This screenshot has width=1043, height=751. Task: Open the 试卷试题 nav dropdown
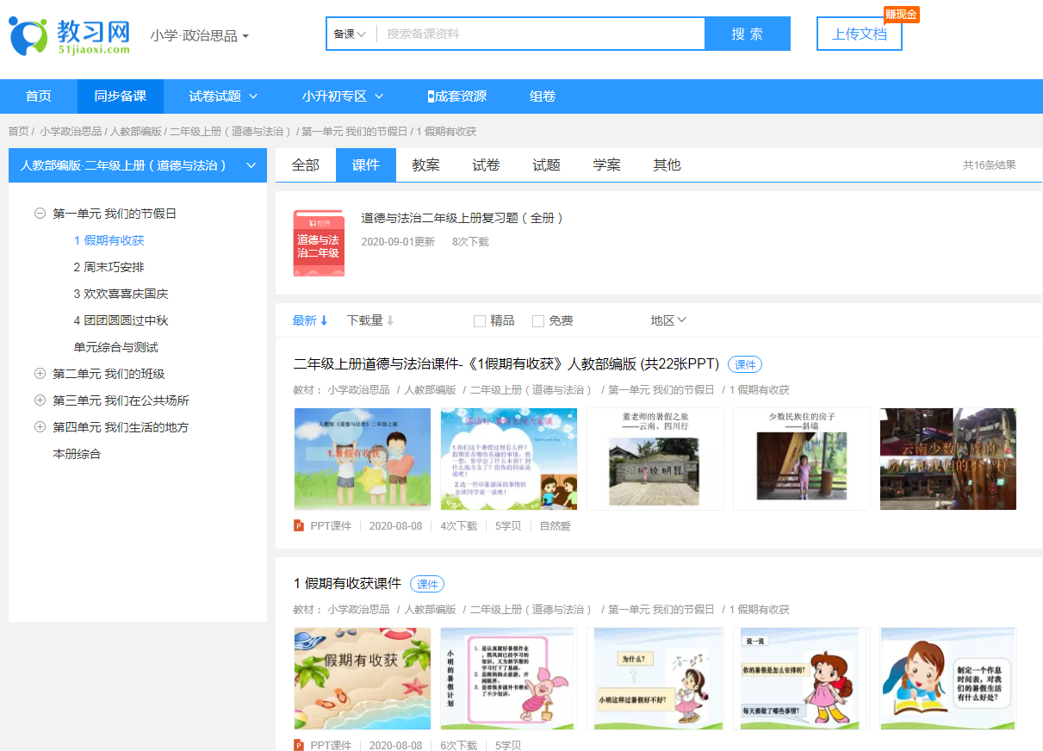(223, 96)
